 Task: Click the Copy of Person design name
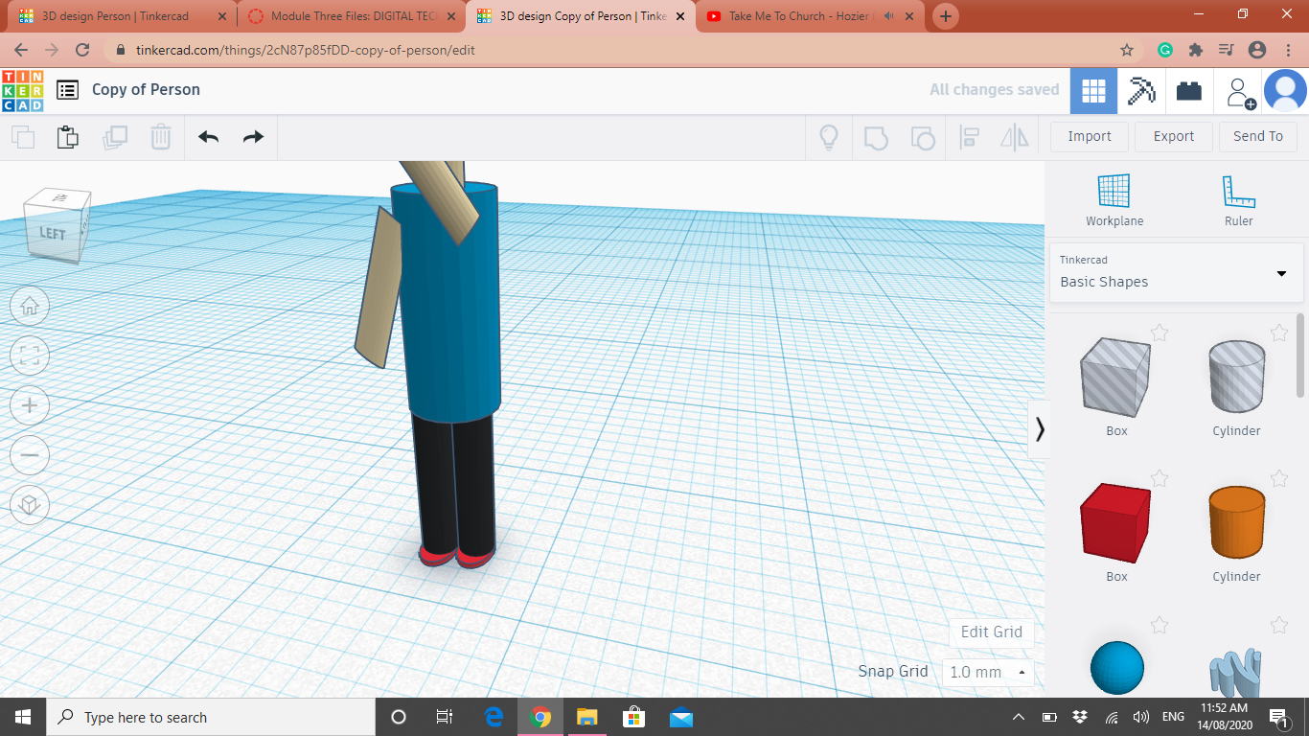tap(146, 89)
